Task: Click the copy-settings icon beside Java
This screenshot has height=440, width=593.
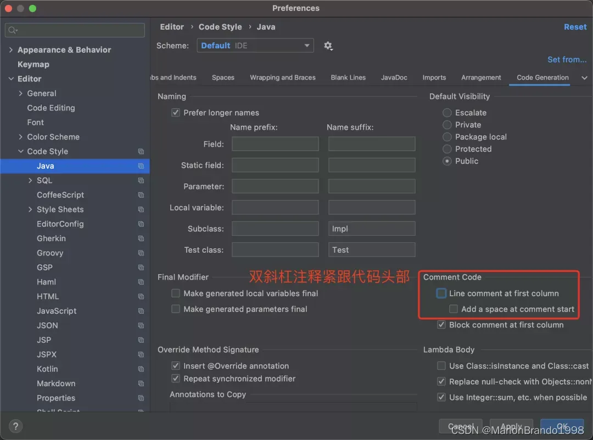Action: click(x=141, y=166)
